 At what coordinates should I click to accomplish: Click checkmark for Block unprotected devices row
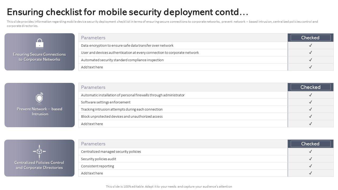[311, 116]
